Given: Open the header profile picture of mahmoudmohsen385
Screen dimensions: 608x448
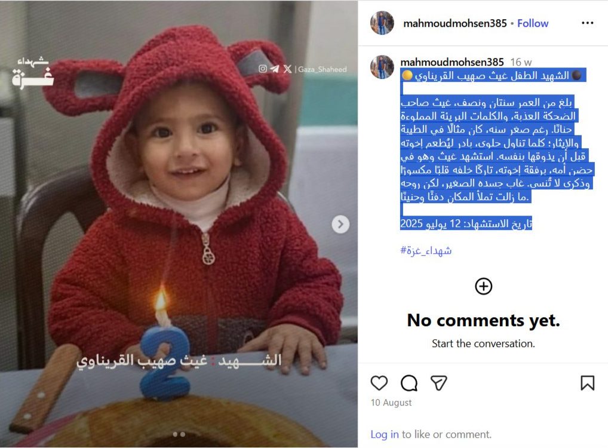Looking at the screenshot, I should (x=382, y=23).
